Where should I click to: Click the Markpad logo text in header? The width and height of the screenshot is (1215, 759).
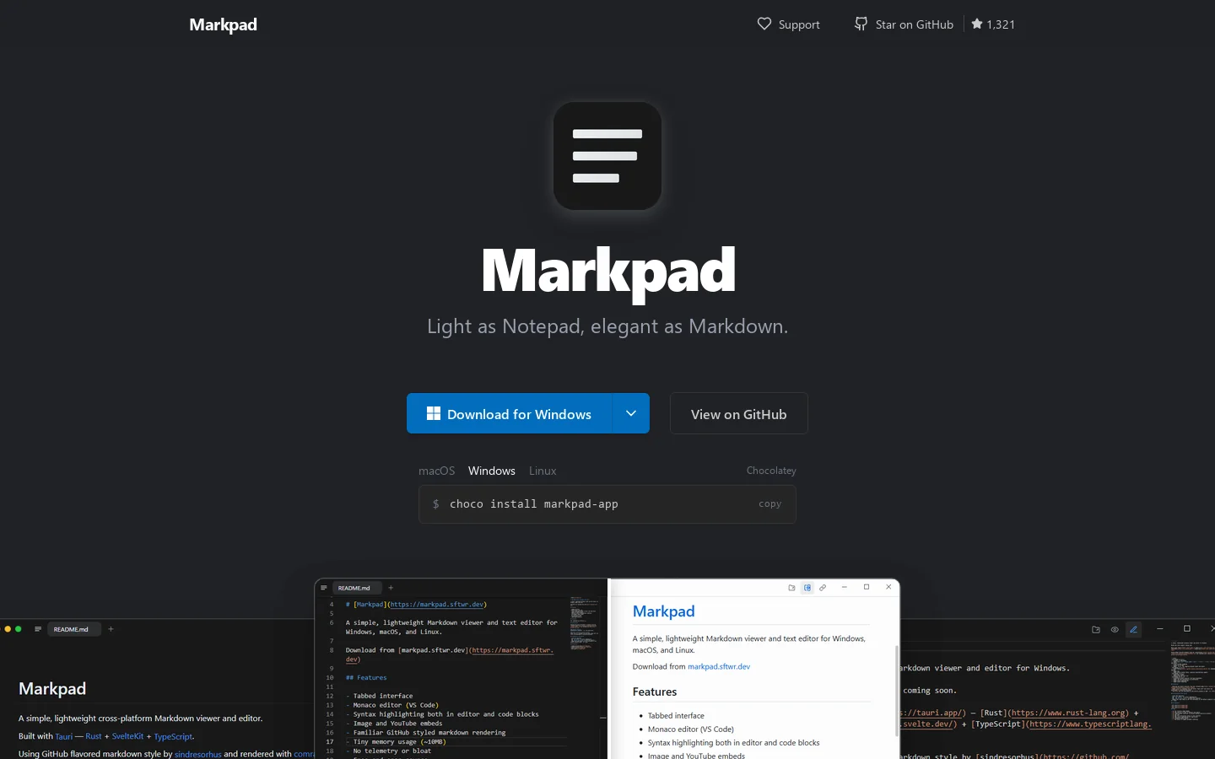(223, 24)
